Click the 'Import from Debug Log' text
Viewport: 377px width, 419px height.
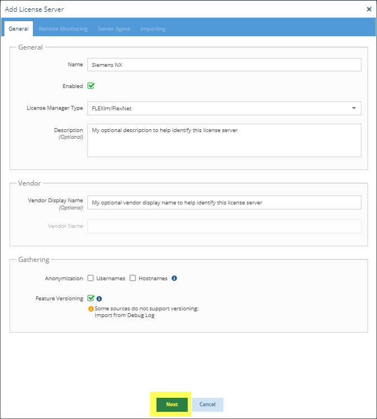pyautogui.click(x=124, y=315)
